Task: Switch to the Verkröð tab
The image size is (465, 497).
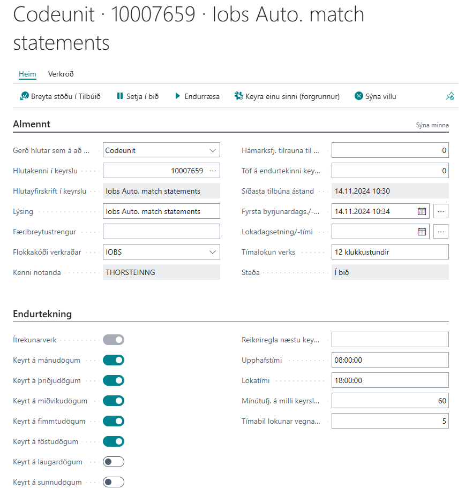Action: (61, 74)
